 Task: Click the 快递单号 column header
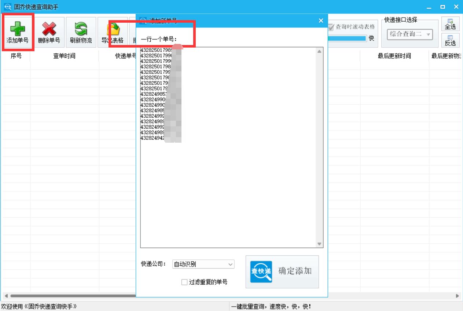(126, 56)
